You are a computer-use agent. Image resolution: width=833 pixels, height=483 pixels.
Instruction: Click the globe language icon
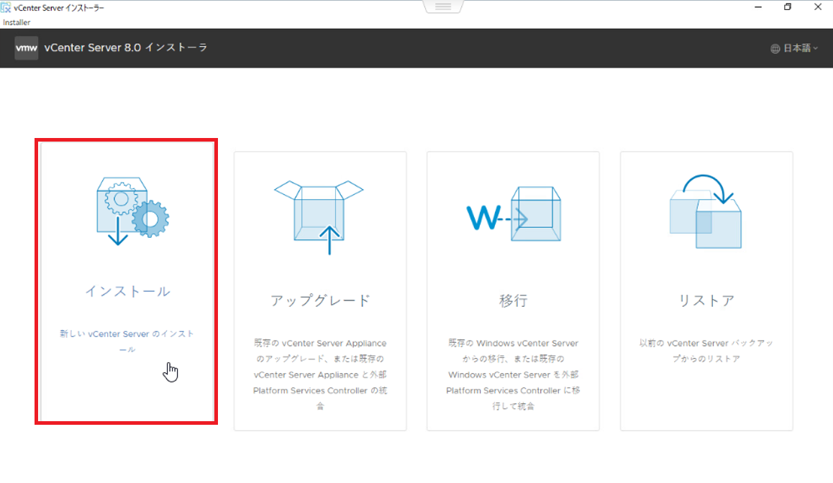coord(775,49)
